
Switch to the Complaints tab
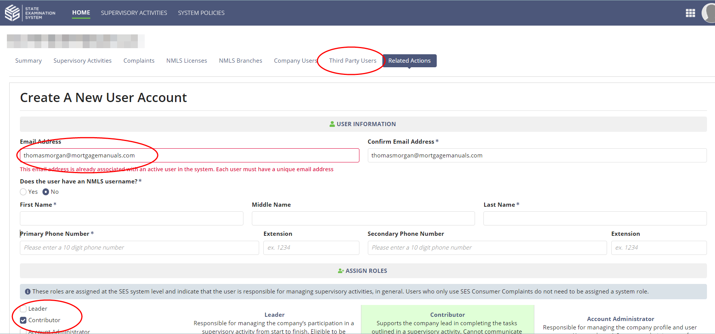click(139, 61)
